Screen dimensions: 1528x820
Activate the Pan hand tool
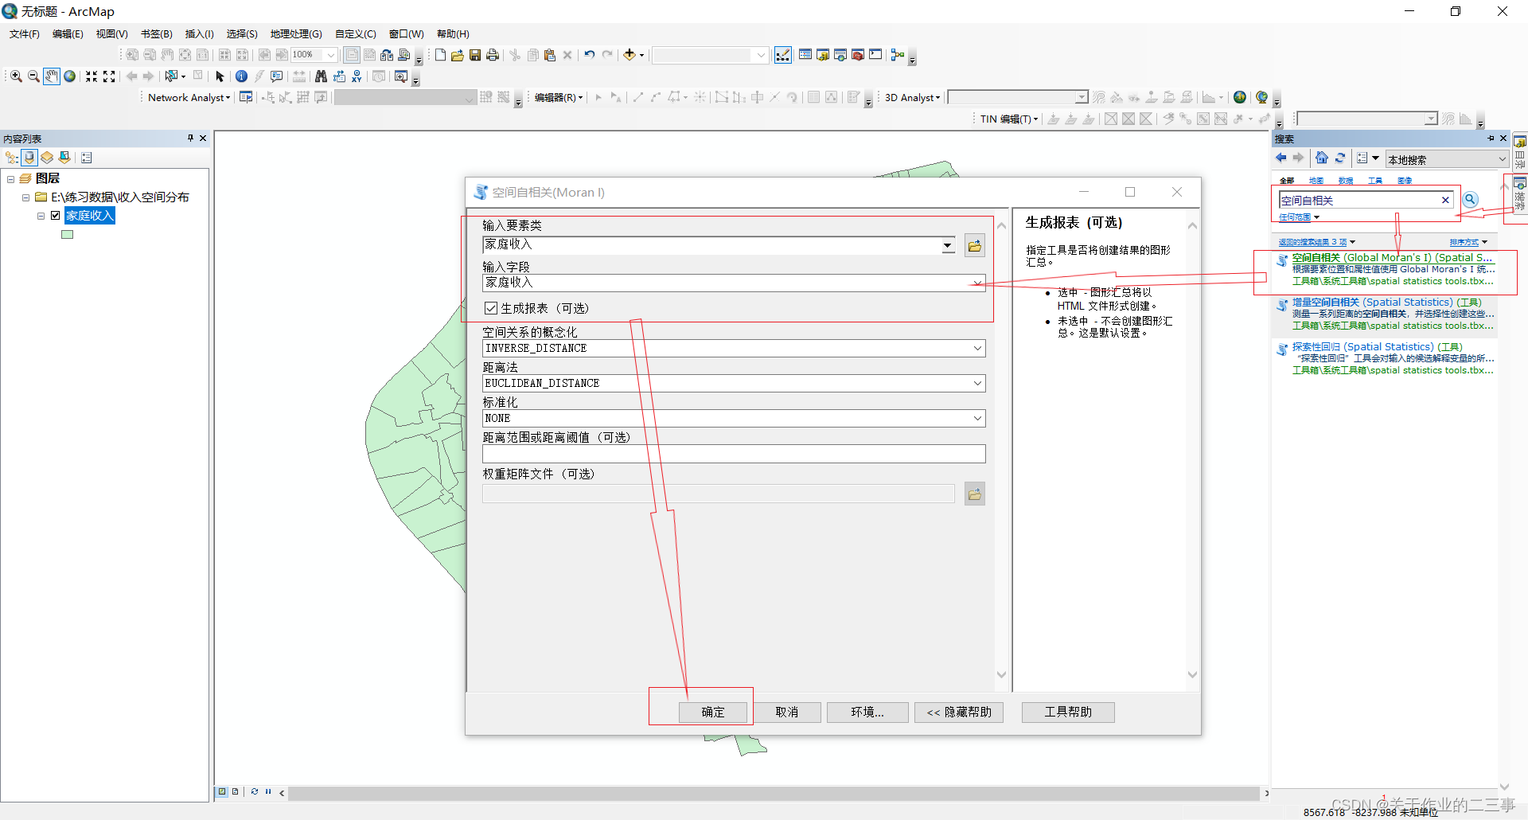click(x=52, y=76)
